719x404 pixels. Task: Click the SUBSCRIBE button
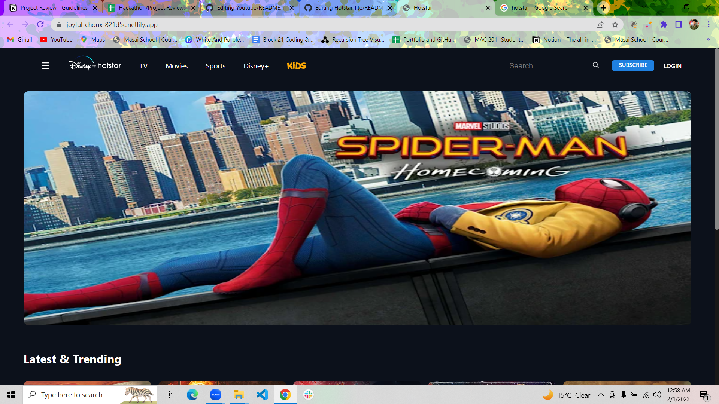pyautogui.click(x=633, y=65)
